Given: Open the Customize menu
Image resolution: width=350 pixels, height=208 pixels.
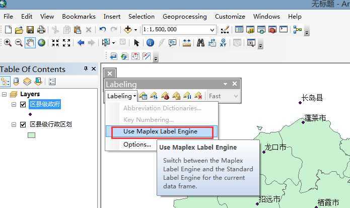Looking at the screenshot, I should pos(230,17).
